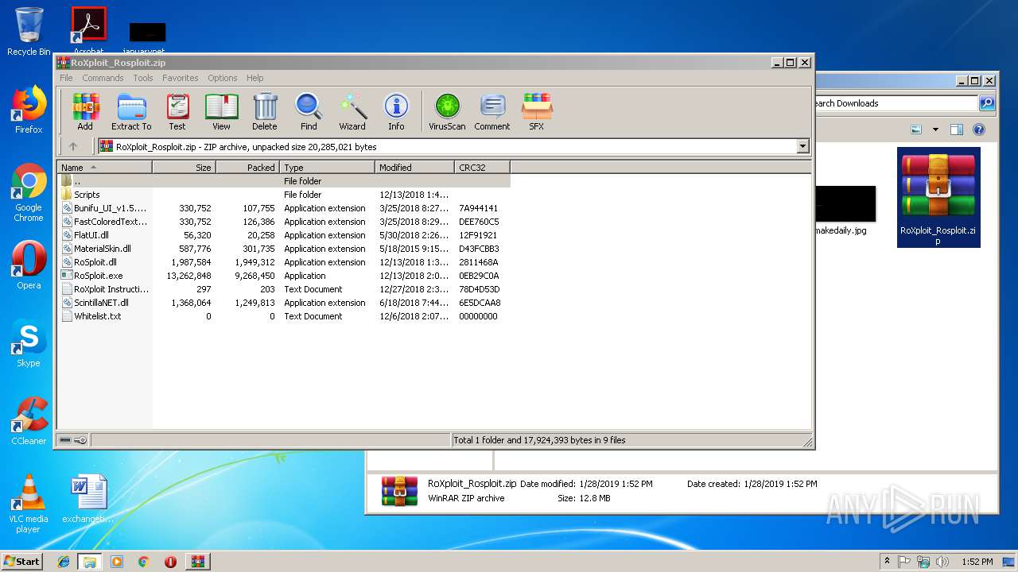This screenshot has height=572, width=1018.
Task: Go up one folder level arrow
Action: (73, 146)
